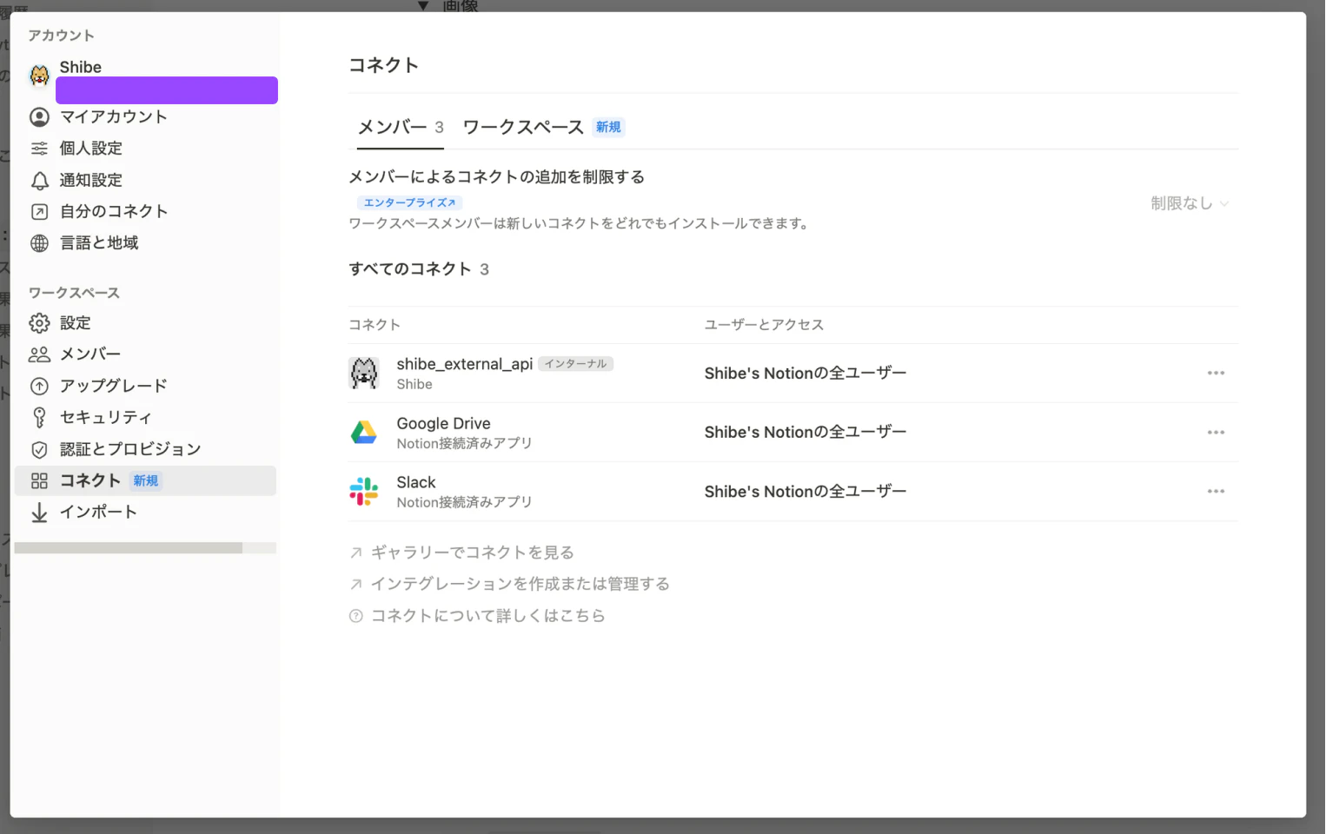
Task: Click the インターナル badge
Action: tap(575, 364)
